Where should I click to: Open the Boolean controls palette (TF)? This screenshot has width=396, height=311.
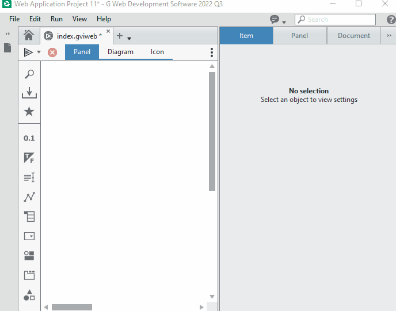click(x=29, y=158)
